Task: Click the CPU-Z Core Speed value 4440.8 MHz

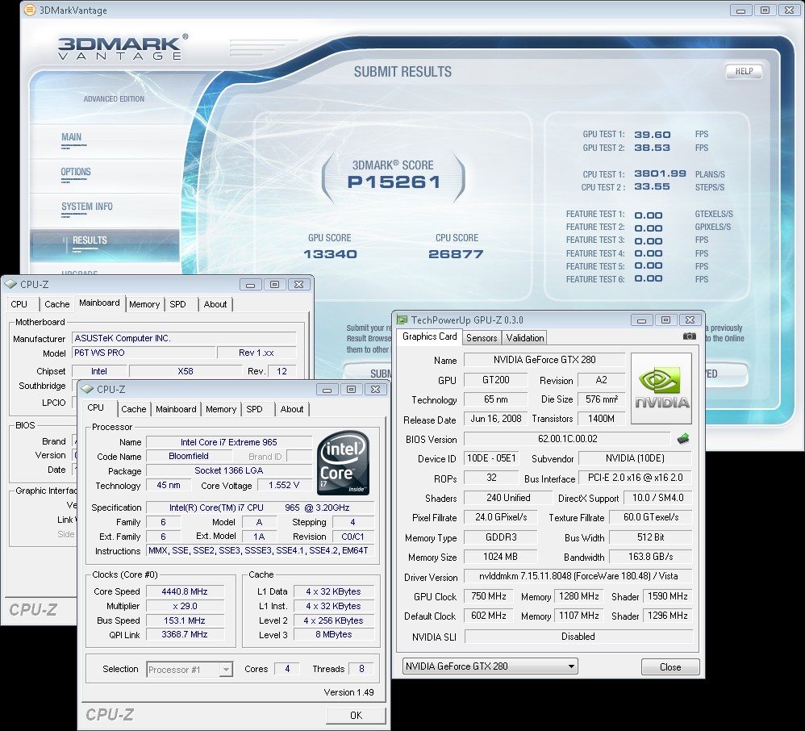Action: [x=185, y=591]
